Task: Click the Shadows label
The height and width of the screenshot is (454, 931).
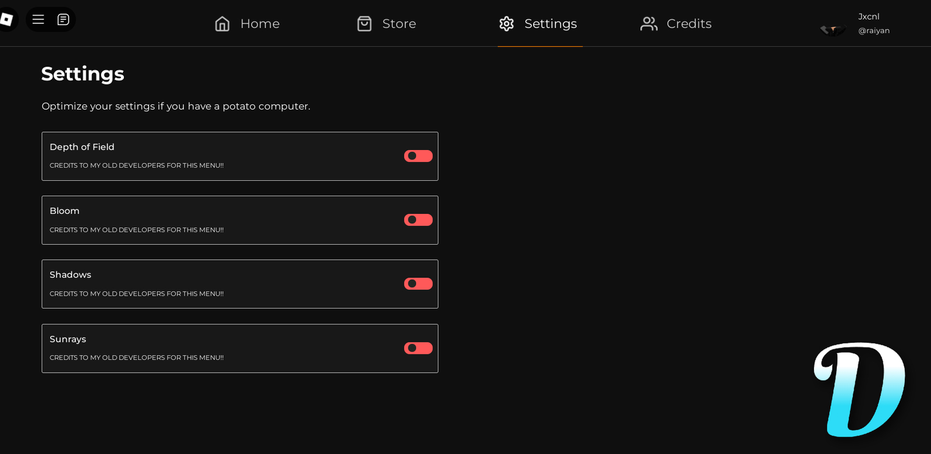Action: click(70, 275)
